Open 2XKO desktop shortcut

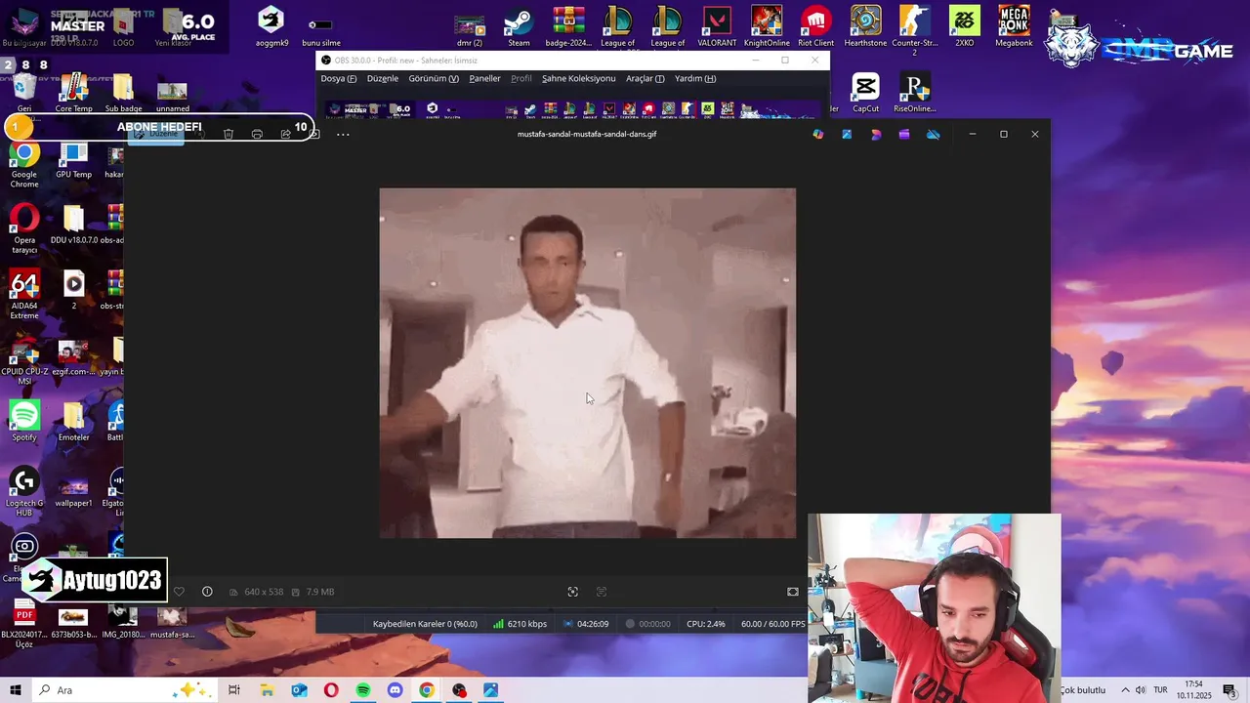coord(965,26)
